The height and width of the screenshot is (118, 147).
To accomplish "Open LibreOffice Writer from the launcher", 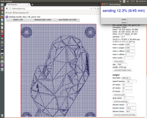I will 2,20.
